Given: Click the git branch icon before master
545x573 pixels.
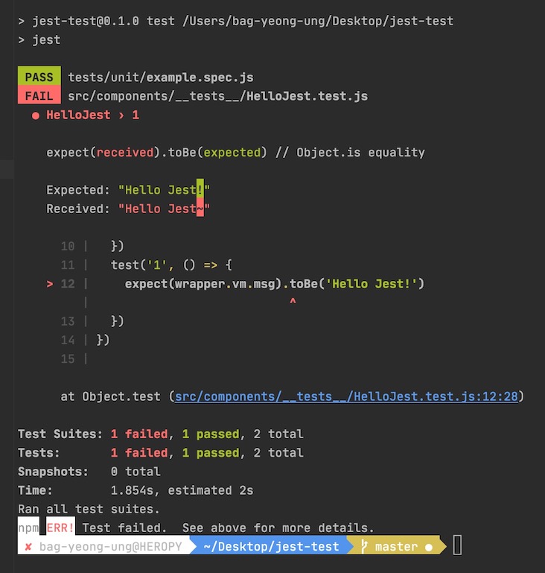Looking at the screenshot, I should pos(364,546).
